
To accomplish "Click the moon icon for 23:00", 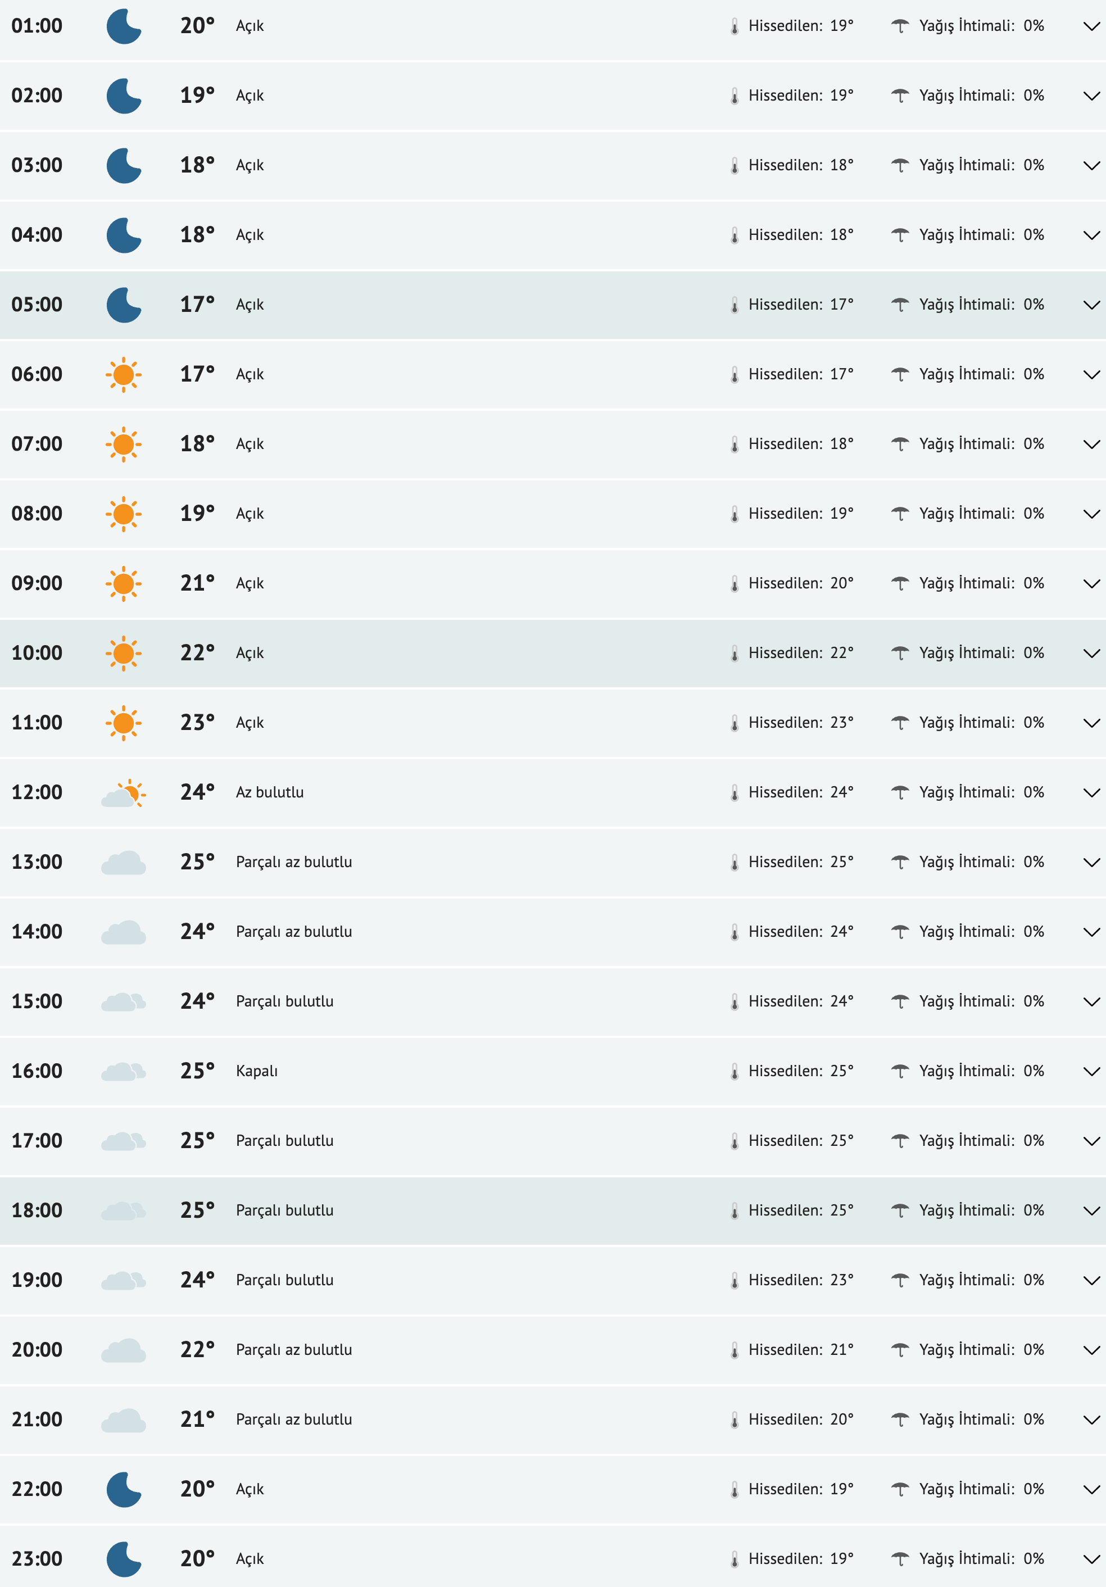I will [x=124, y=1559].
